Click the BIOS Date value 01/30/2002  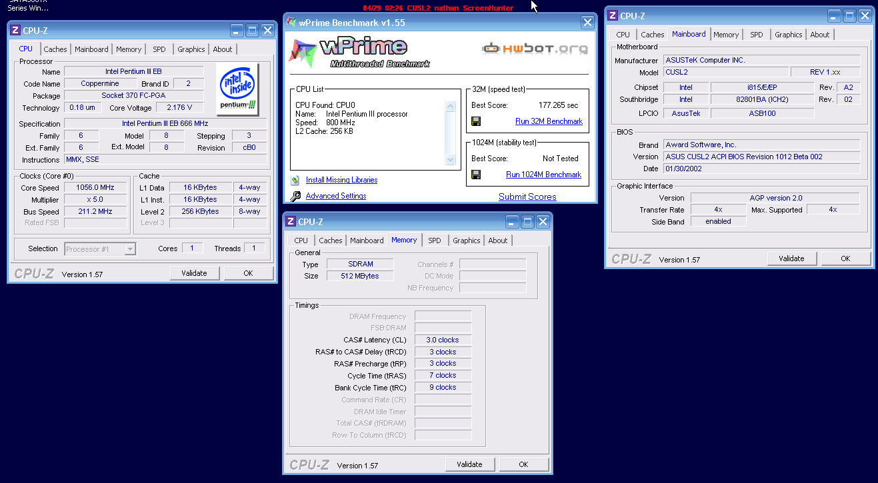point(761,169)
